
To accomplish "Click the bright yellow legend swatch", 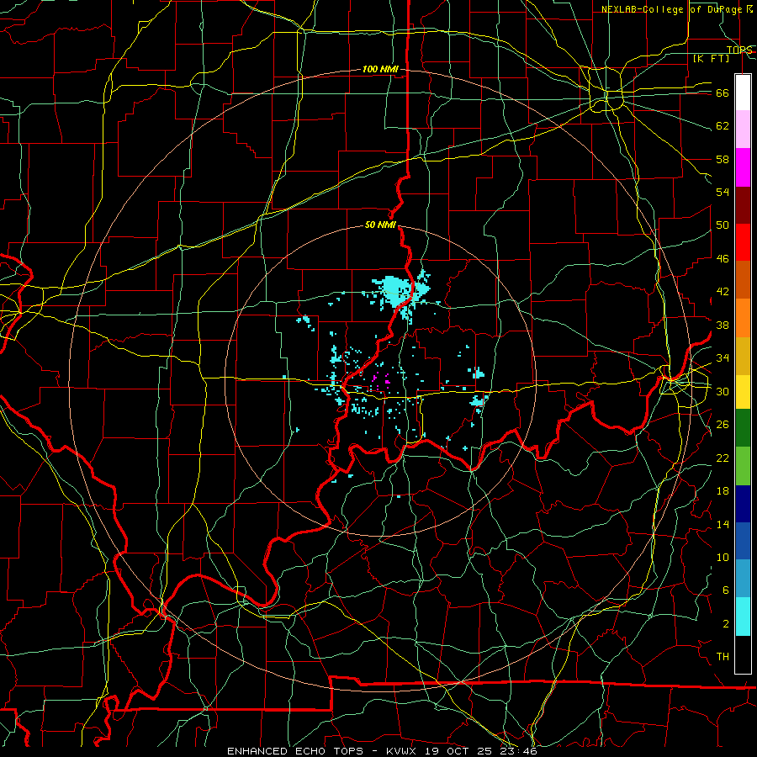I will click(x=743, y=392).
